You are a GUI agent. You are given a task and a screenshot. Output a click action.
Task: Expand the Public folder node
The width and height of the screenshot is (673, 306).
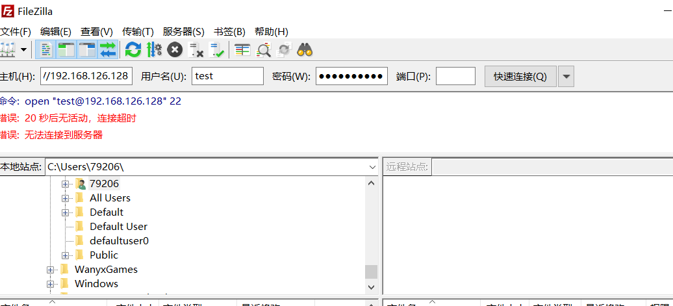point(65,255)
